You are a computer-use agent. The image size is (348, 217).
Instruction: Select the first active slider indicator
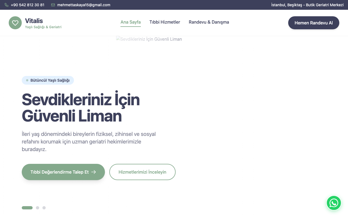(27, 208)
